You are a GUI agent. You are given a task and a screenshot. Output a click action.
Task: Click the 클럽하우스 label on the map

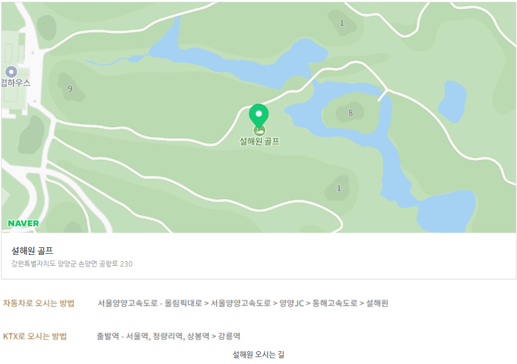point(16,82)
